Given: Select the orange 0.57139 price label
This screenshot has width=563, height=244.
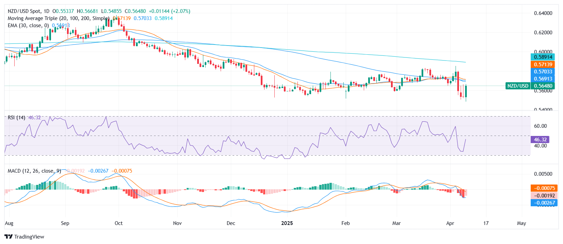Looking at the screenshot, I should tap(543, 65).
